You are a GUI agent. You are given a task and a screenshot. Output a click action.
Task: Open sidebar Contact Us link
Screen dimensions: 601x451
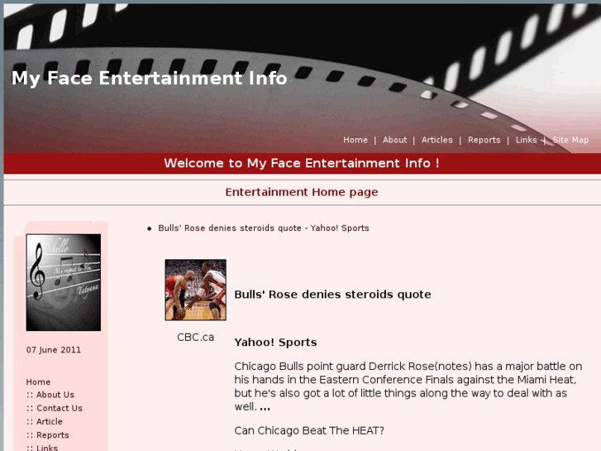pos(60,409)
